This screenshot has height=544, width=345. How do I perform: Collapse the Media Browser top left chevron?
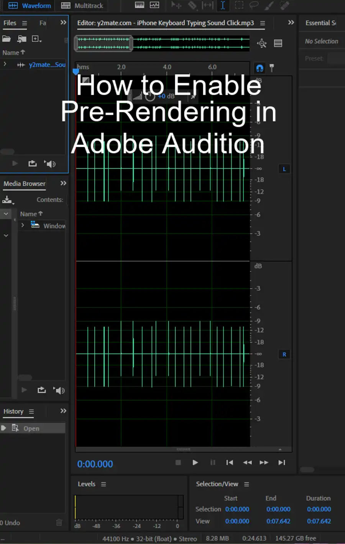[6, 214]
